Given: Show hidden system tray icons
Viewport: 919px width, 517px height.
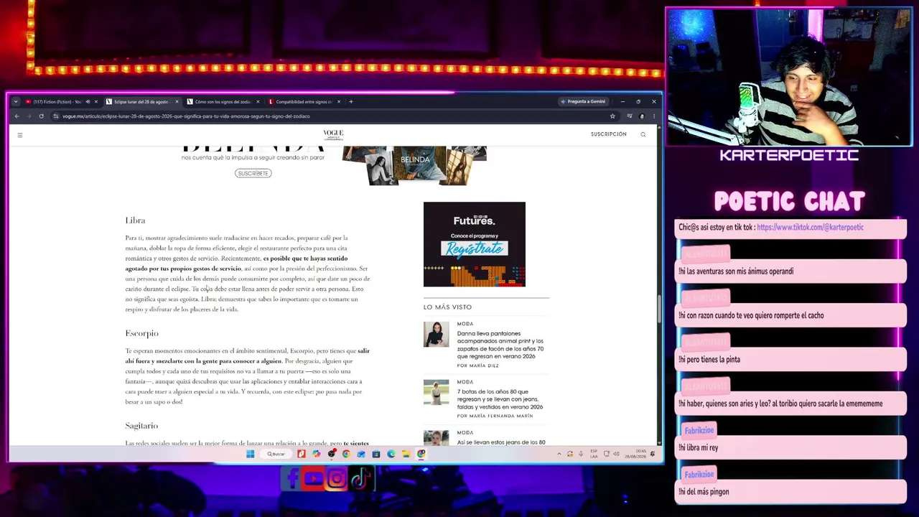Looking at the screenshot, I should pyautogui.click(x=559, y=454).
